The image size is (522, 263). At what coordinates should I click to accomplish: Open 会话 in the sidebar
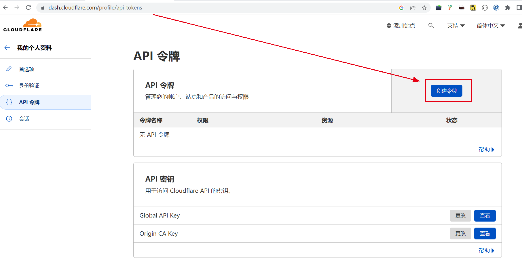[x=45, y=119]
